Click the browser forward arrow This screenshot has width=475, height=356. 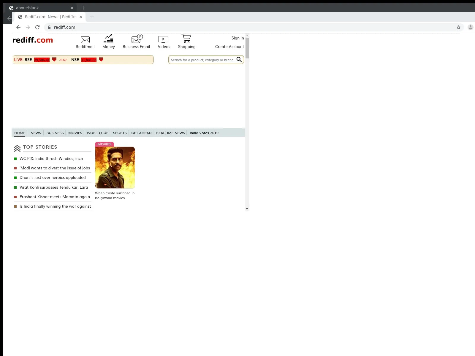pyautogui.click(x=28, y=27)
